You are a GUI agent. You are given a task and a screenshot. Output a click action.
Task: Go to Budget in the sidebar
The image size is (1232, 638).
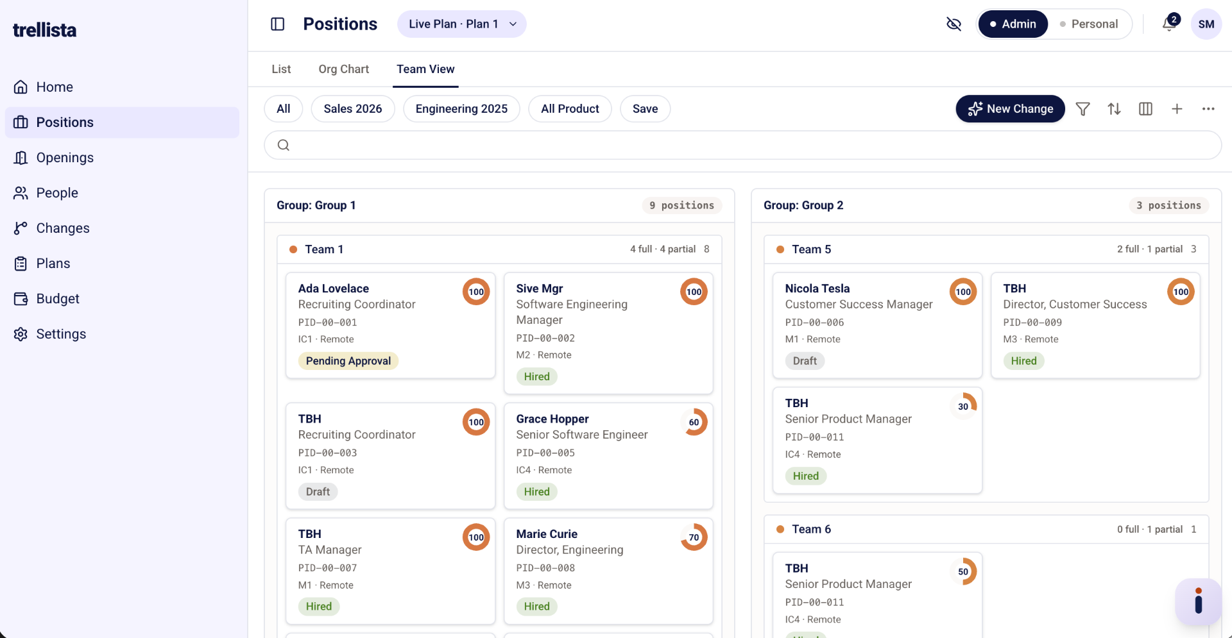click(122, 299)
